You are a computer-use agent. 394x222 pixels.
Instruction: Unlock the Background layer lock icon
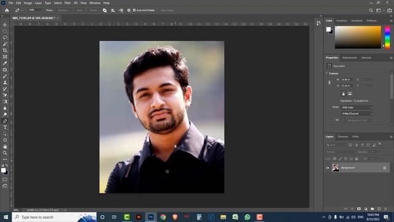pyautogui.click(x=384, y=168)
